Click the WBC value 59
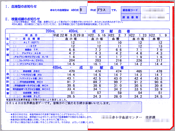The image size is (175, 131). 120,93
